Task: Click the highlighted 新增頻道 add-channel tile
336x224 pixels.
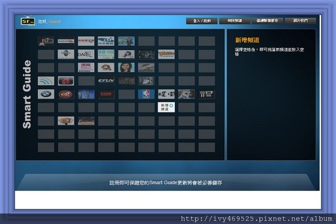Action: (x=166, y=107)
